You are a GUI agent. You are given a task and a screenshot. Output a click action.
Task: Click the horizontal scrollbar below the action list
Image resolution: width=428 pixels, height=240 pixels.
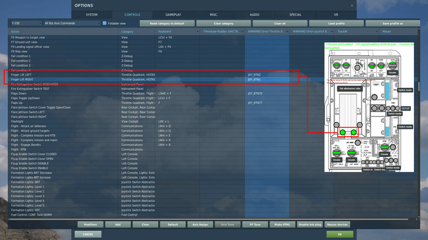pos(210,219)
